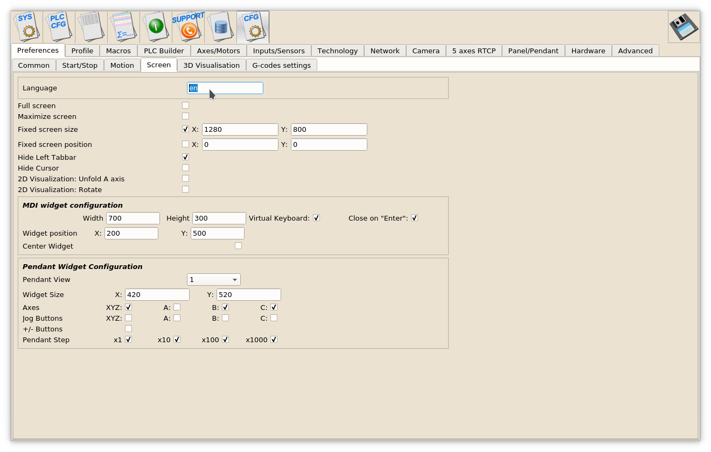Open the Axes/Motors tab
This screenshot has height=452, width=711.
(218, 51)
